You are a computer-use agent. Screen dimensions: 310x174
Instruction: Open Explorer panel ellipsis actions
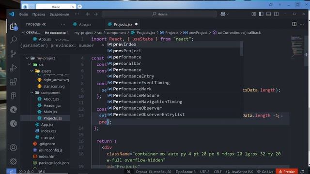click(63, 24)
